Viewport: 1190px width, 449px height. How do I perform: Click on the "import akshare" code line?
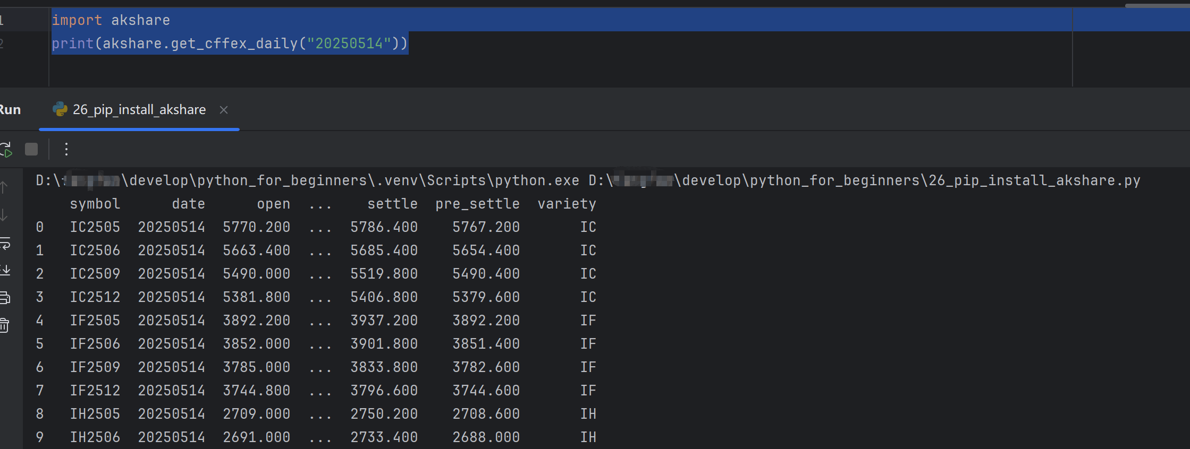111,20
